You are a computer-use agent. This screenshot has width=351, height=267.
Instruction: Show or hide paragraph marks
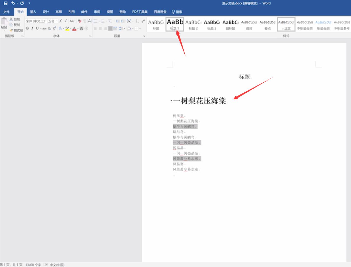(x=143, y=21)
